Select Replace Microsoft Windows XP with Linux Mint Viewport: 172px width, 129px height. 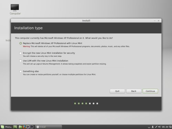click(x=21, y=43)
